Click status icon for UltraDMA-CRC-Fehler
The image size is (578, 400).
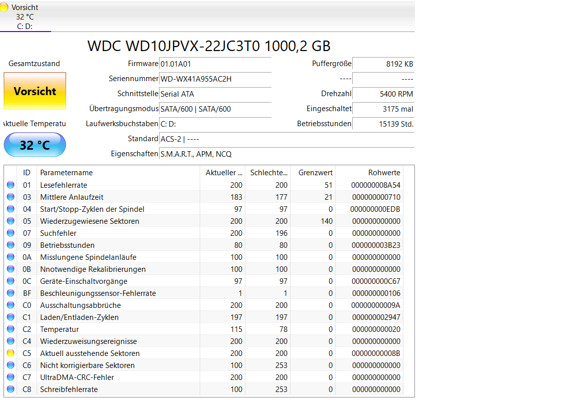pos(11,377)
